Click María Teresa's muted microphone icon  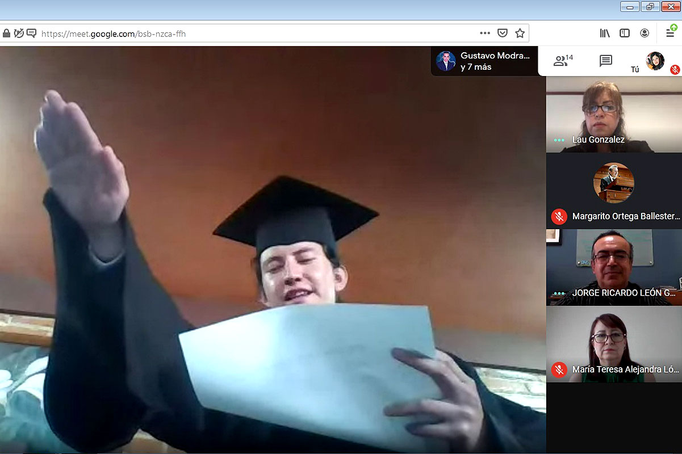coord(559,370)
